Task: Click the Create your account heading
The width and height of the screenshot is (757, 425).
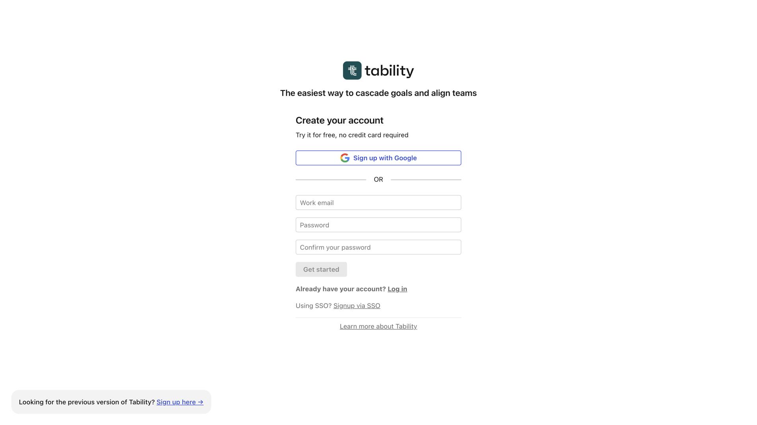Action: click(339, 120)
